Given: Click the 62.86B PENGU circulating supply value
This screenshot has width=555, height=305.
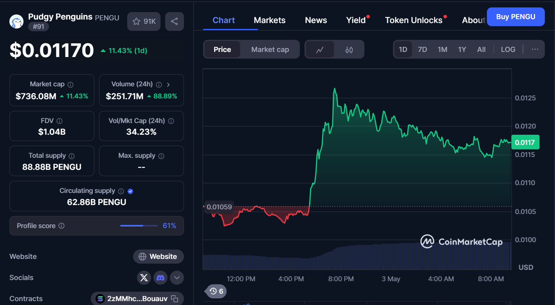Looking at the screenshot, I should tap(97, 202).
